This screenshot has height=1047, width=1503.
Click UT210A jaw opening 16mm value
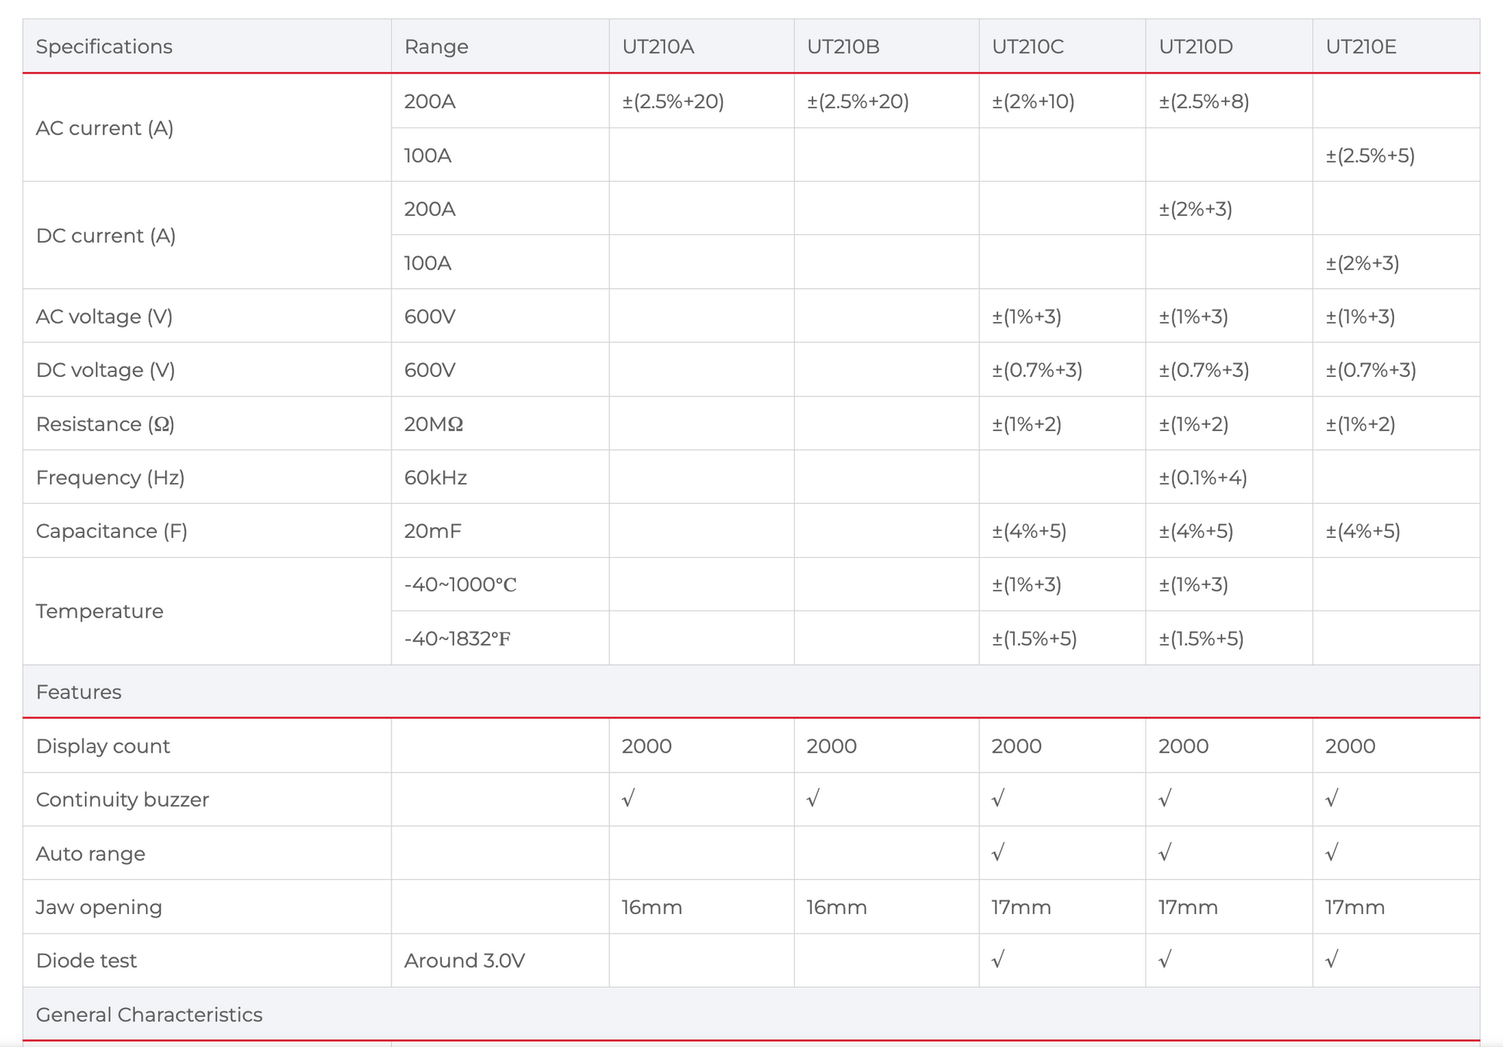point(652,907)
